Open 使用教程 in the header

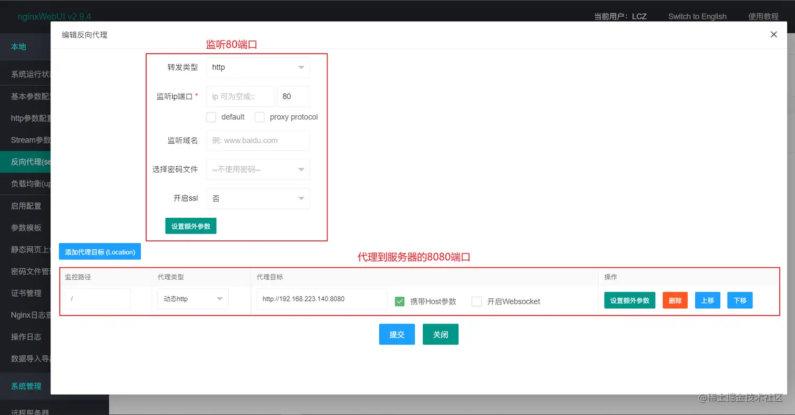coord(763,16)
